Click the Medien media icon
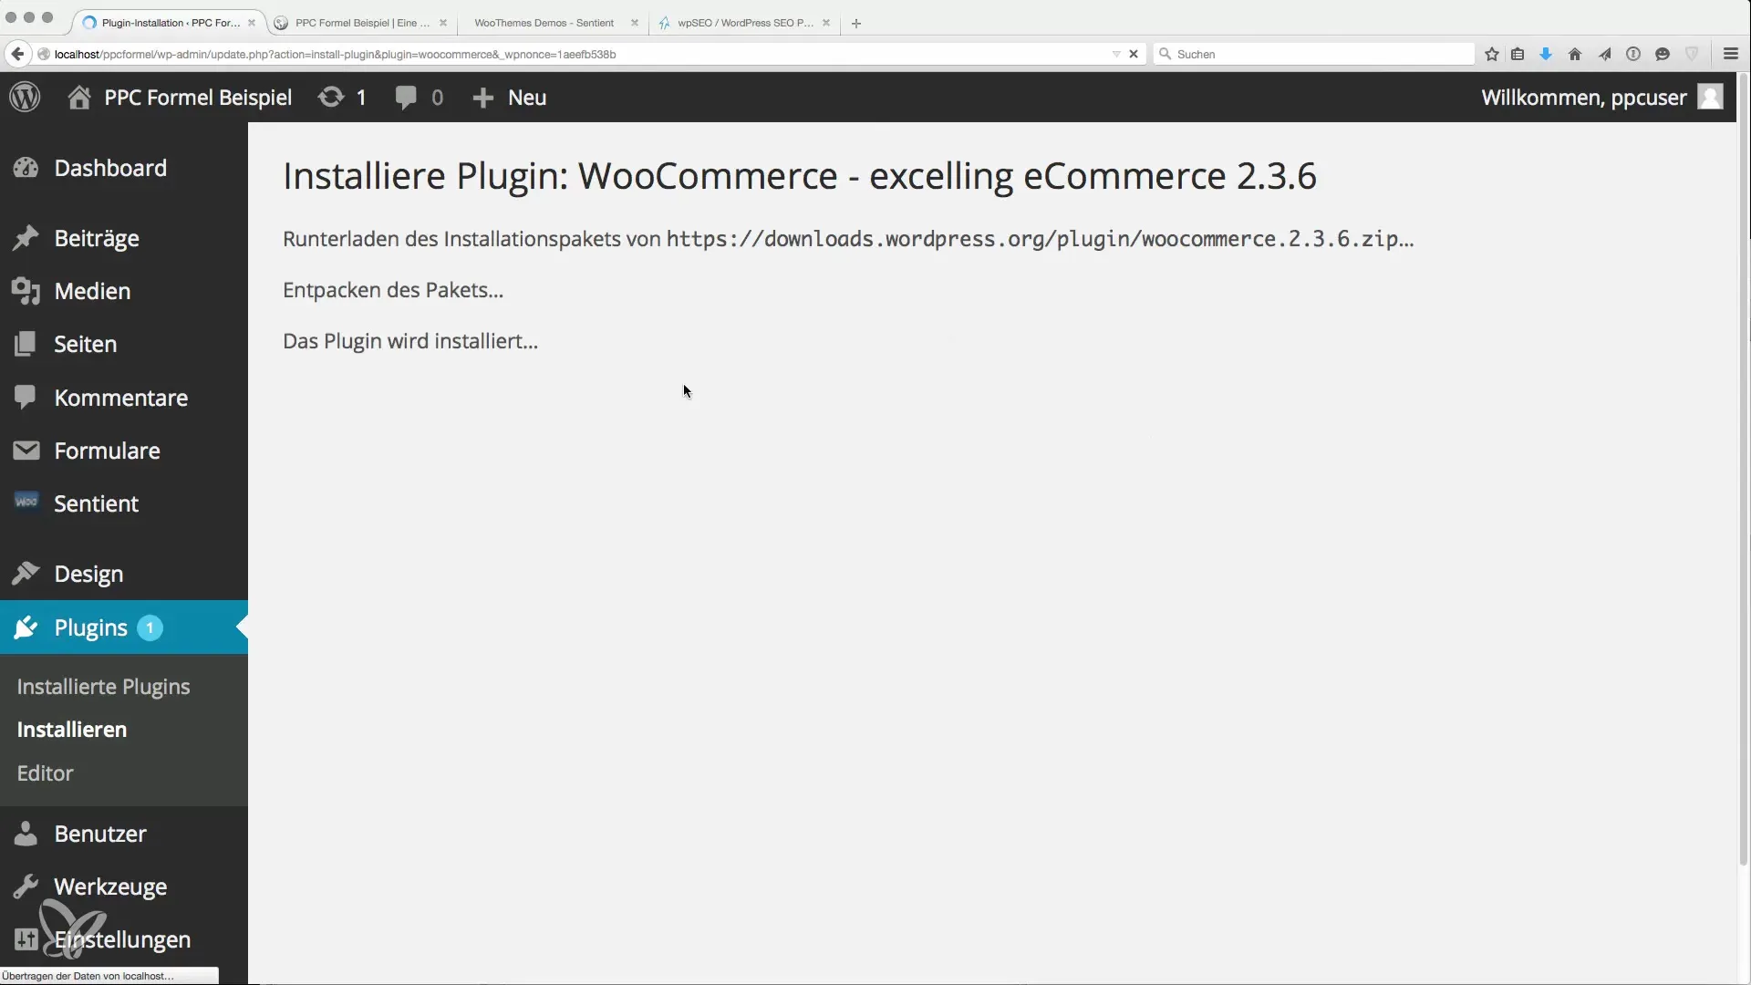The width and height of the screenshot is (1751, 985). tap(26, 291)
